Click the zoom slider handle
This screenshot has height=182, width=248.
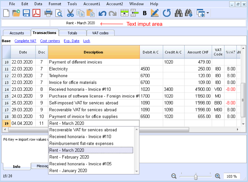195,176
